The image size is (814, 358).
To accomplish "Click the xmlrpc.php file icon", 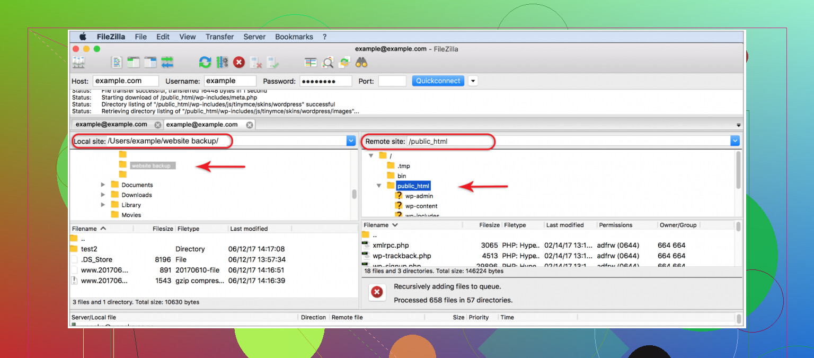I will (x=366, y=246).
